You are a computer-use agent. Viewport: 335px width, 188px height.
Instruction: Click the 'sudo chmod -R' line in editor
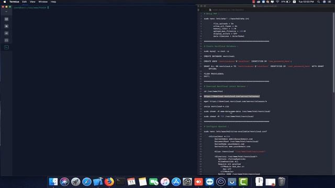coord(229,116)
